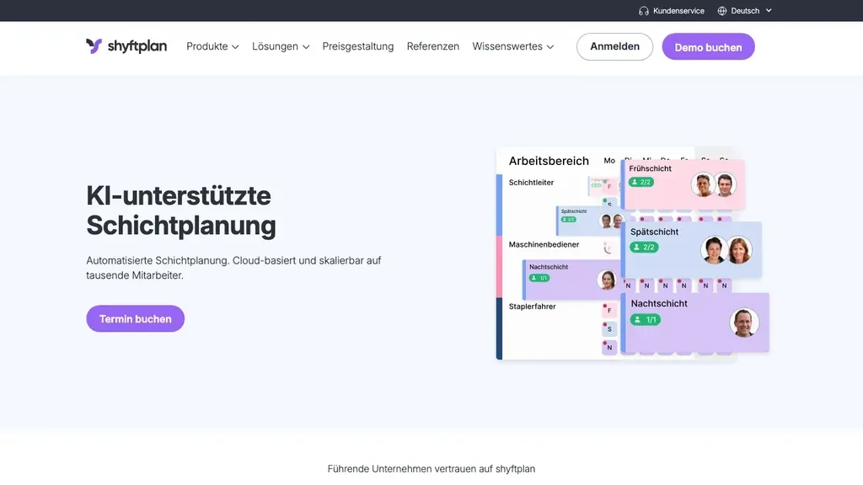Click the Termin buchen button

(136, 318)
